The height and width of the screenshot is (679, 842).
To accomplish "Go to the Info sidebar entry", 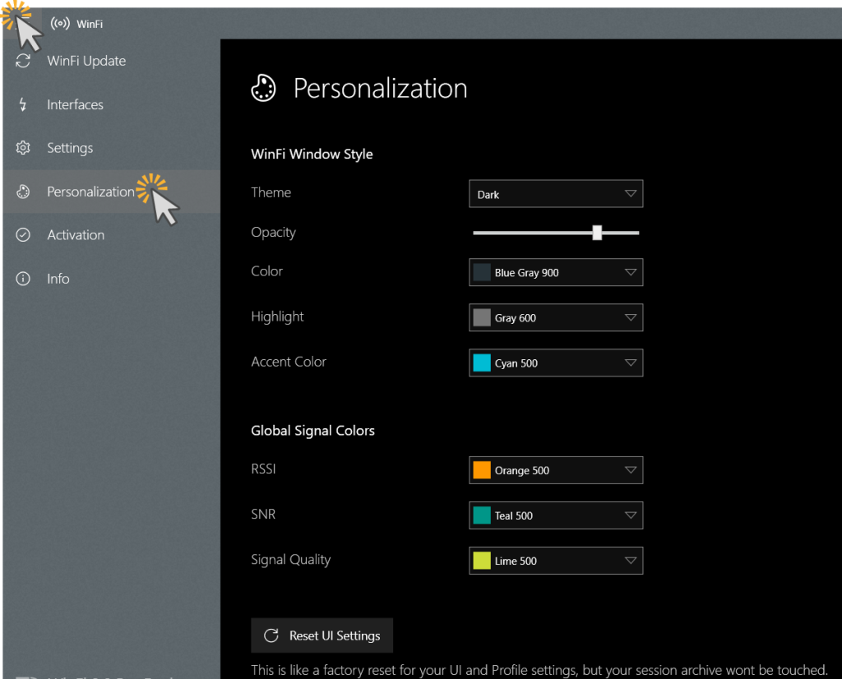I will [x=58, y=279].
